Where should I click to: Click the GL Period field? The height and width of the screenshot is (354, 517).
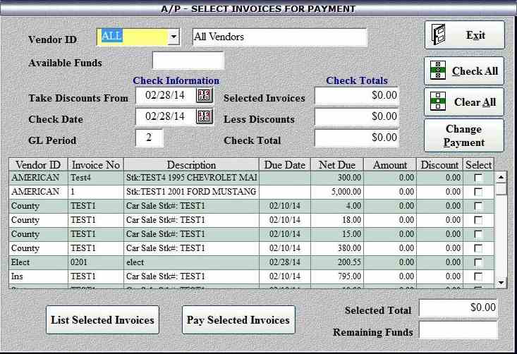pos(149,138)
